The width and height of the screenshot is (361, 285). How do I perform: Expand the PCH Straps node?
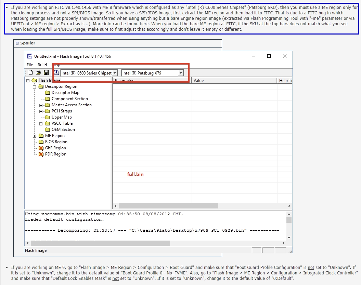click(x=41, y=111)
